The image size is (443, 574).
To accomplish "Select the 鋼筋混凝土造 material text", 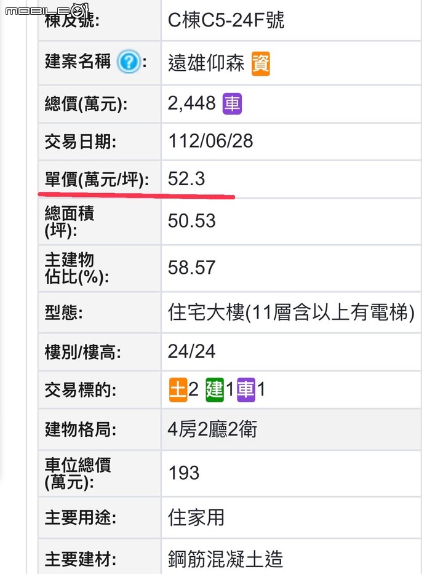I will coord(226,559).
